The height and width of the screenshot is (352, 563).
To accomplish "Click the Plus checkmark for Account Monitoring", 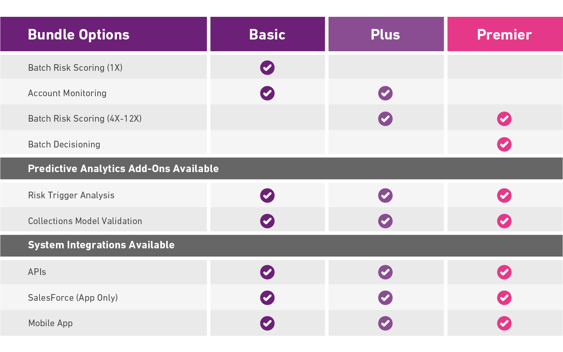I will click(385, 93).
